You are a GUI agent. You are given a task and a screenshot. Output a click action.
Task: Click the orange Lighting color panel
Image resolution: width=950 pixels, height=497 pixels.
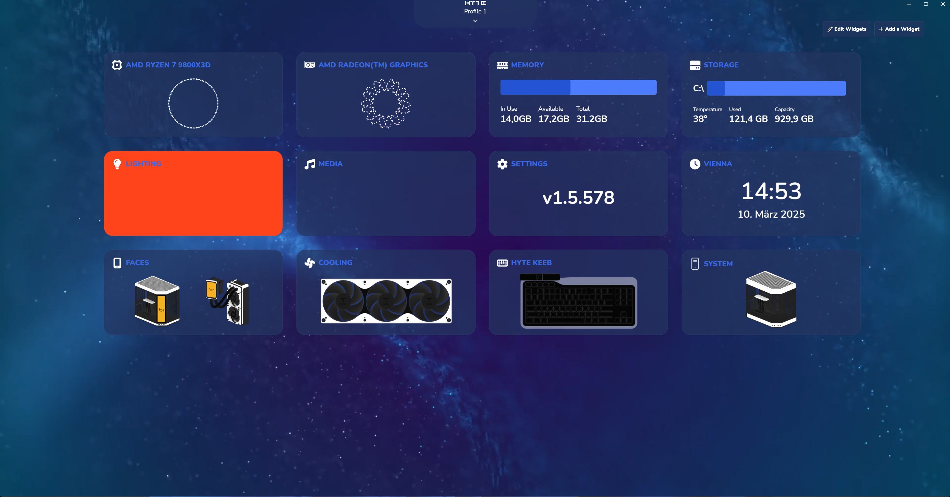pos(193,201)
